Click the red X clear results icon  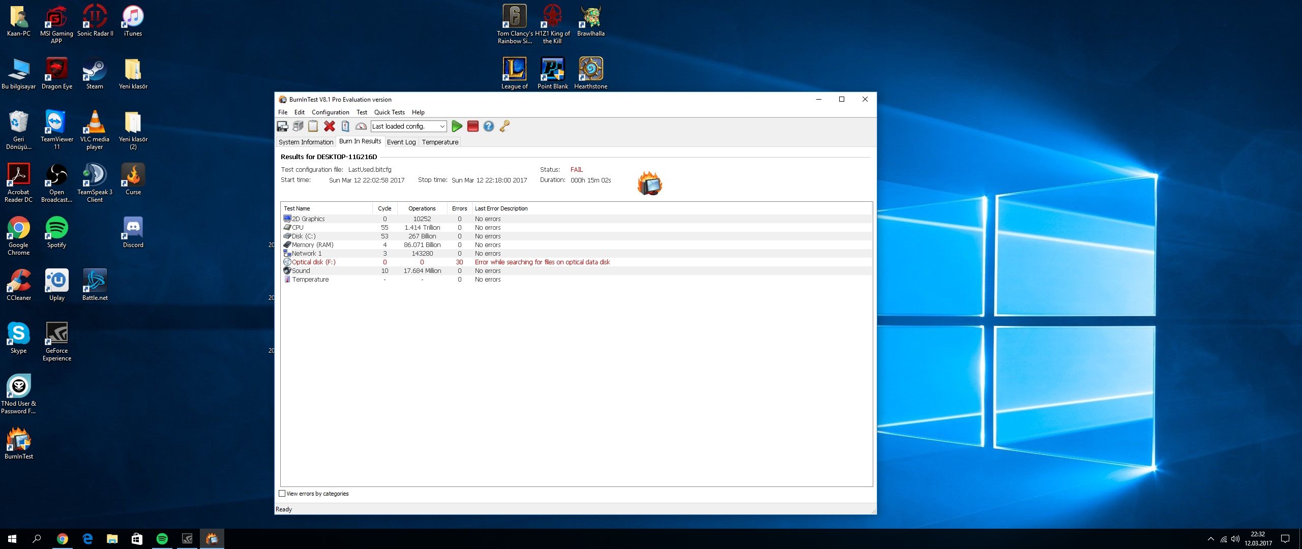[330, 127]
